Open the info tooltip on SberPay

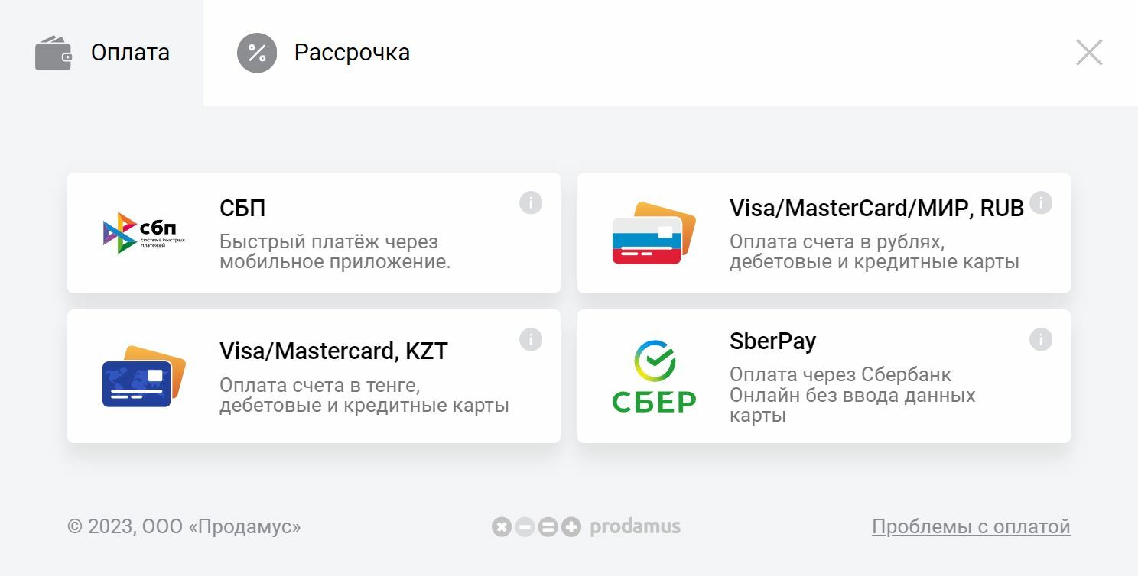pyautogui.click(x=1041, y=339)
